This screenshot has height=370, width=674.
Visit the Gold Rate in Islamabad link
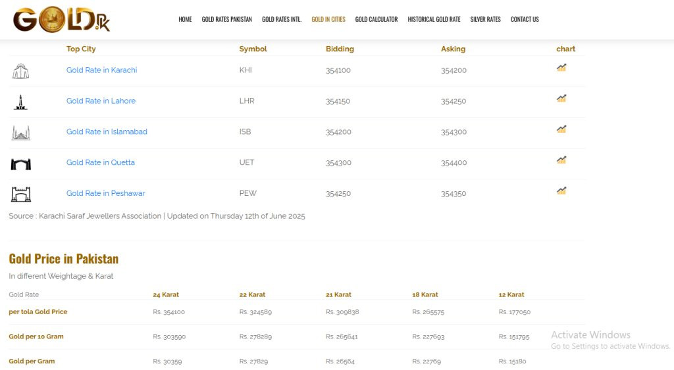pos(107,131)
